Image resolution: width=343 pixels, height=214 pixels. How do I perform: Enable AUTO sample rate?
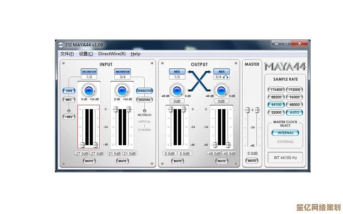(x=294, y=112)
